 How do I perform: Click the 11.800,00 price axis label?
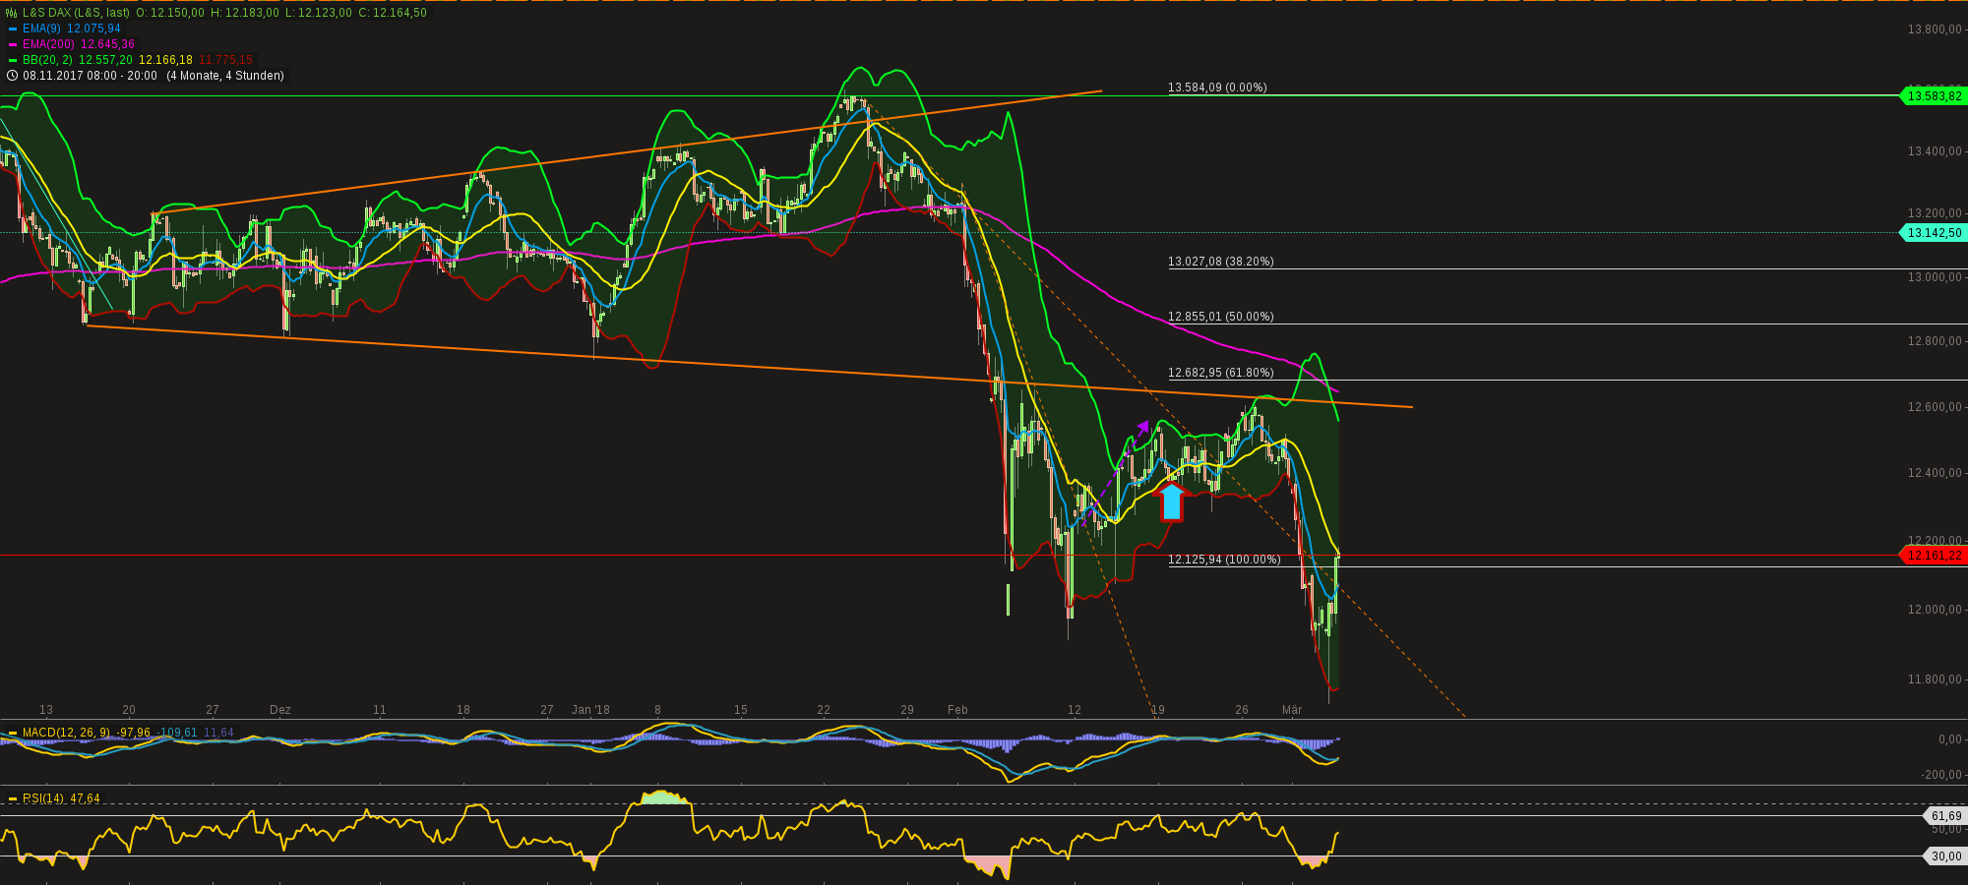[x=1935, y=679]
